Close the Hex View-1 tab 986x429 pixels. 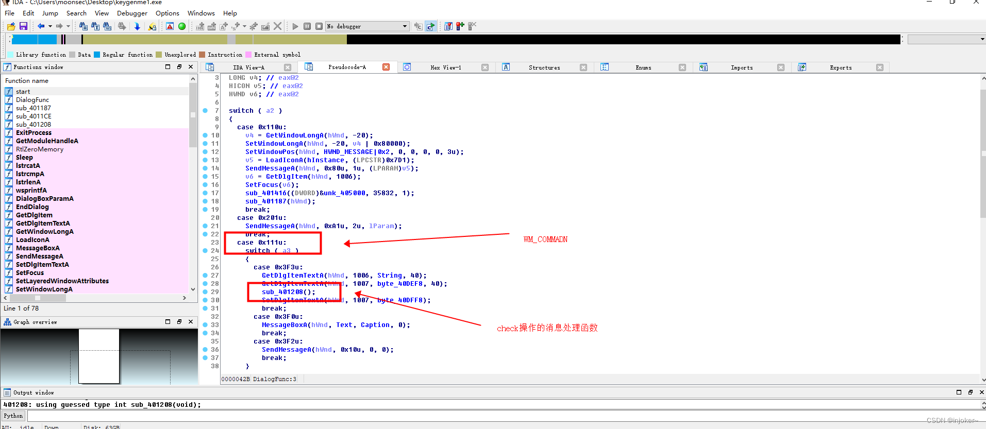(x=485, y=67)
